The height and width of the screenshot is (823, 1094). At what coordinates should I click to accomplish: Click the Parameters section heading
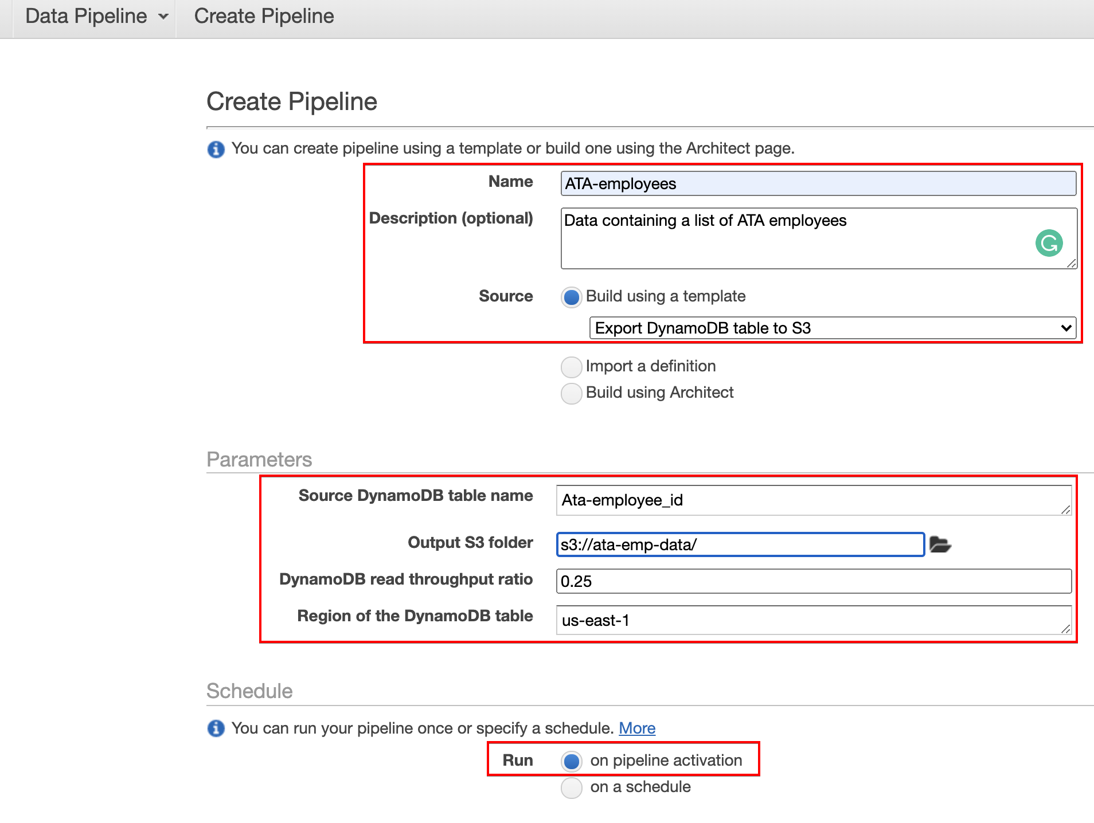tap(259, 459)
